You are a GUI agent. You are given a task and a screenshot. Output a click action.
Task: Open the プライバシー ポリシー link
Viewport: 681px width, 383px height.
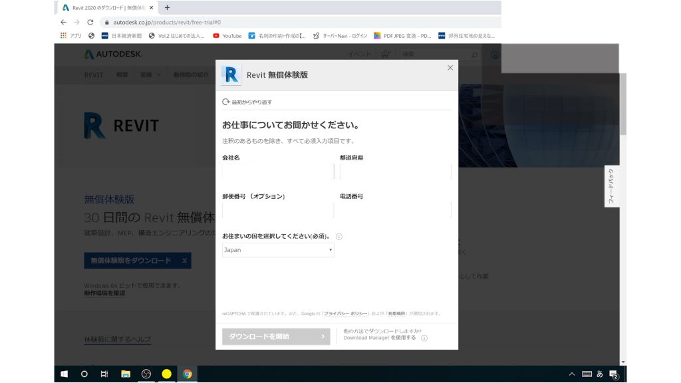(345, 314)
